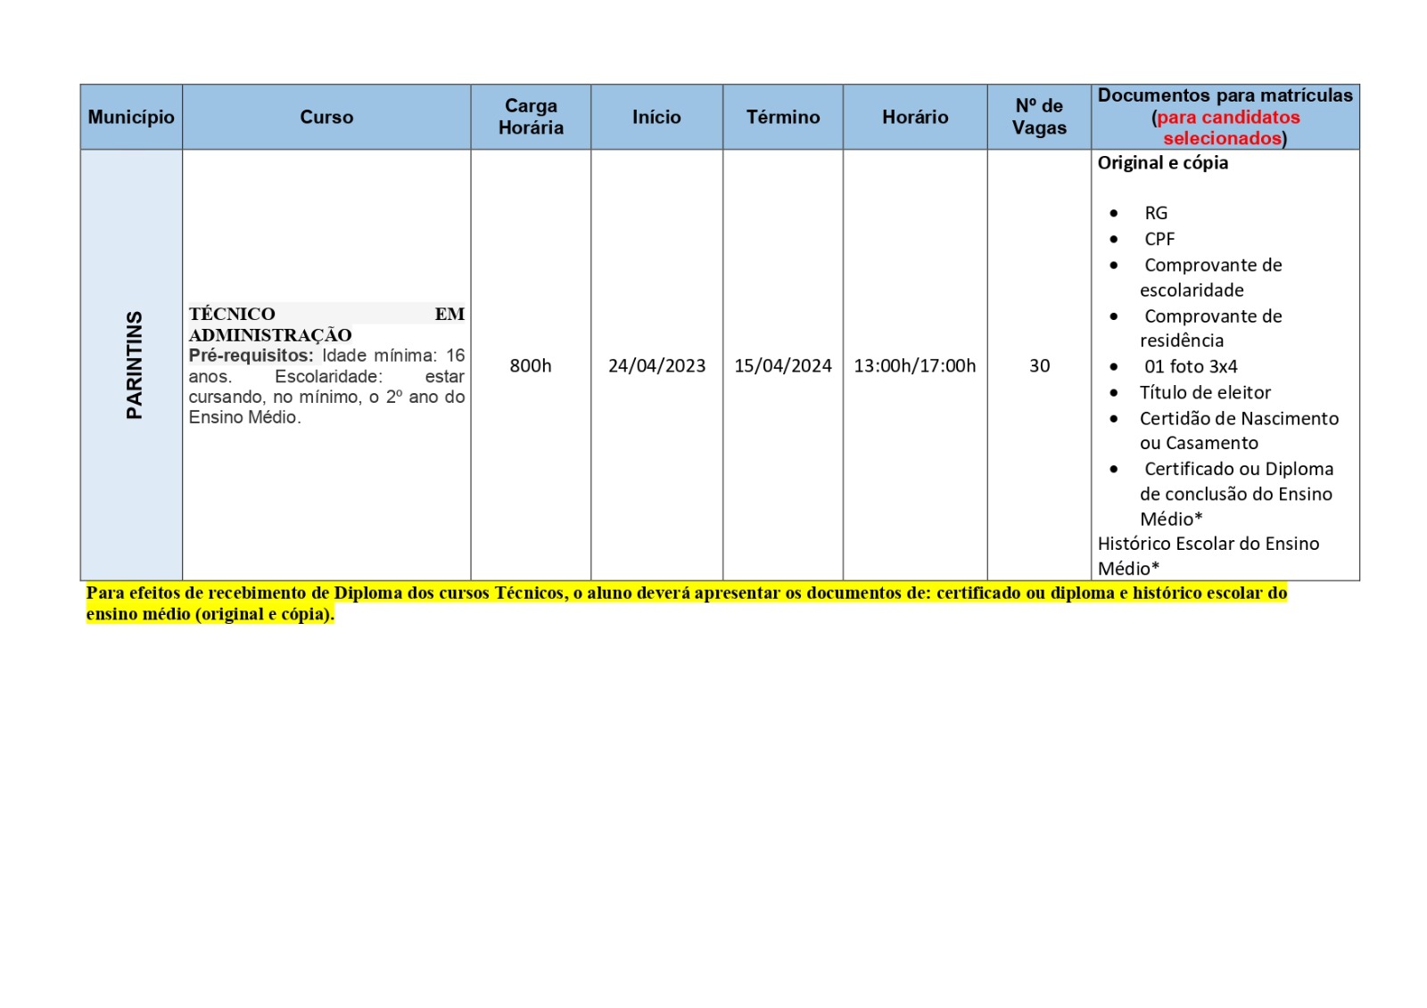Click the start date 24/04/2023
This screenshot has width=1427, height=1008.
656,365
